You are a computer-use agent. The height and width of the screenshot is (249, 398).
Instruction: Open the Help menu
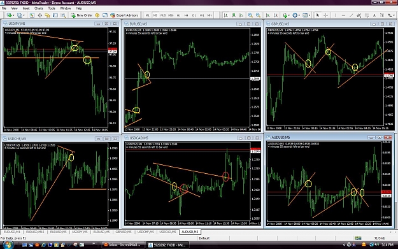pos(79,8)
